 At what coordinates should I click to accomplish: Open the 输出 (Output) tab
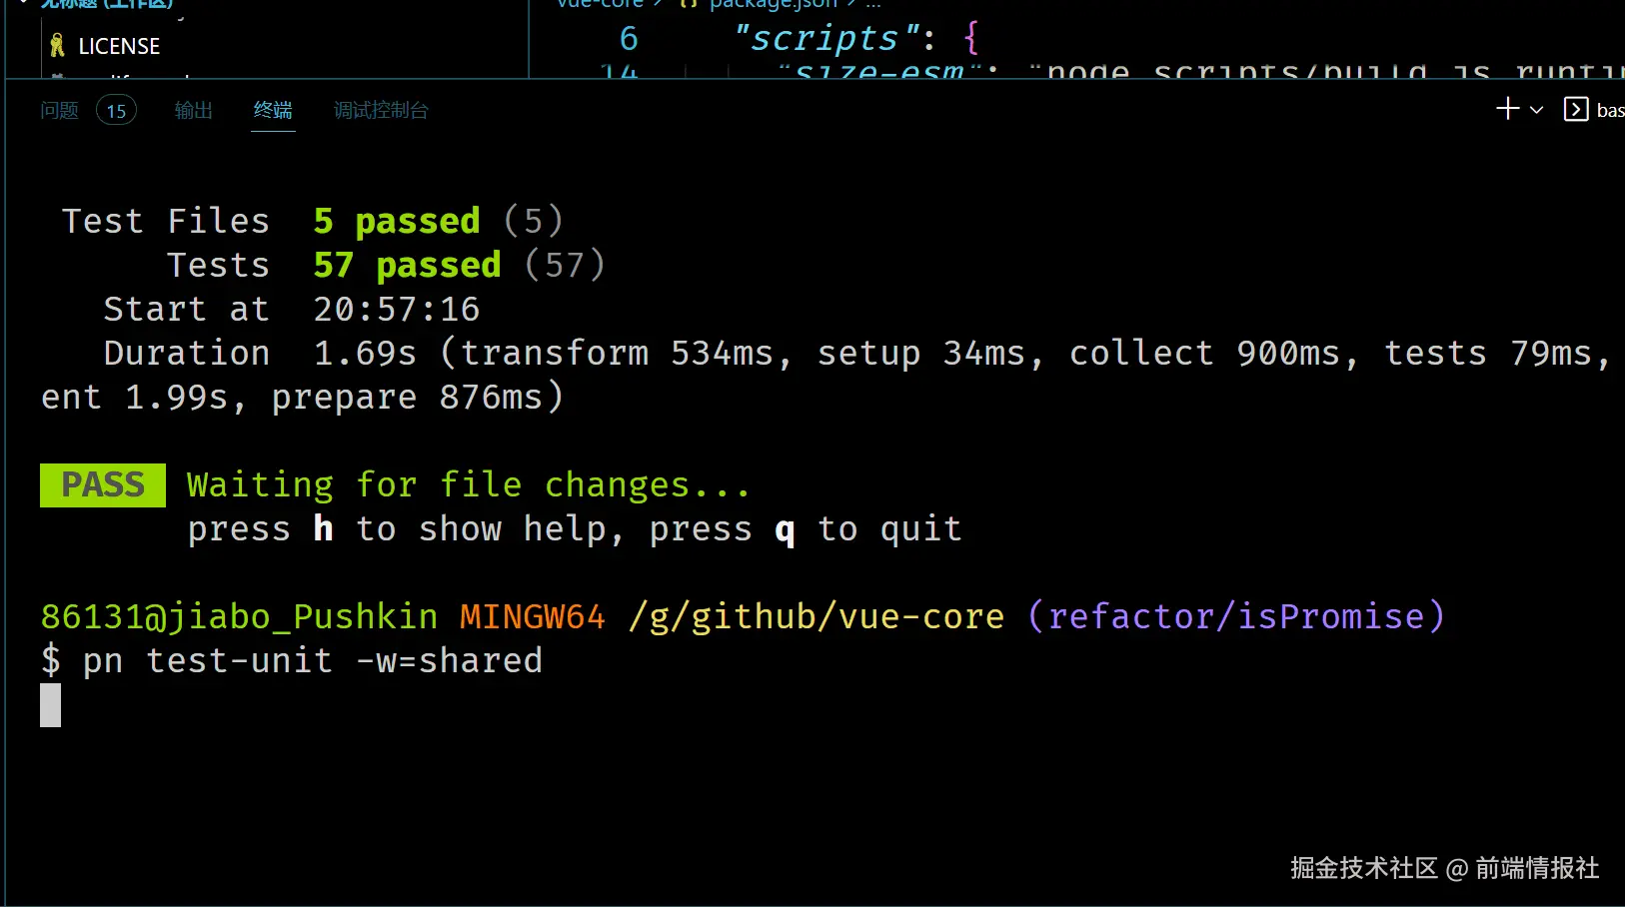(x=193, y=111)
